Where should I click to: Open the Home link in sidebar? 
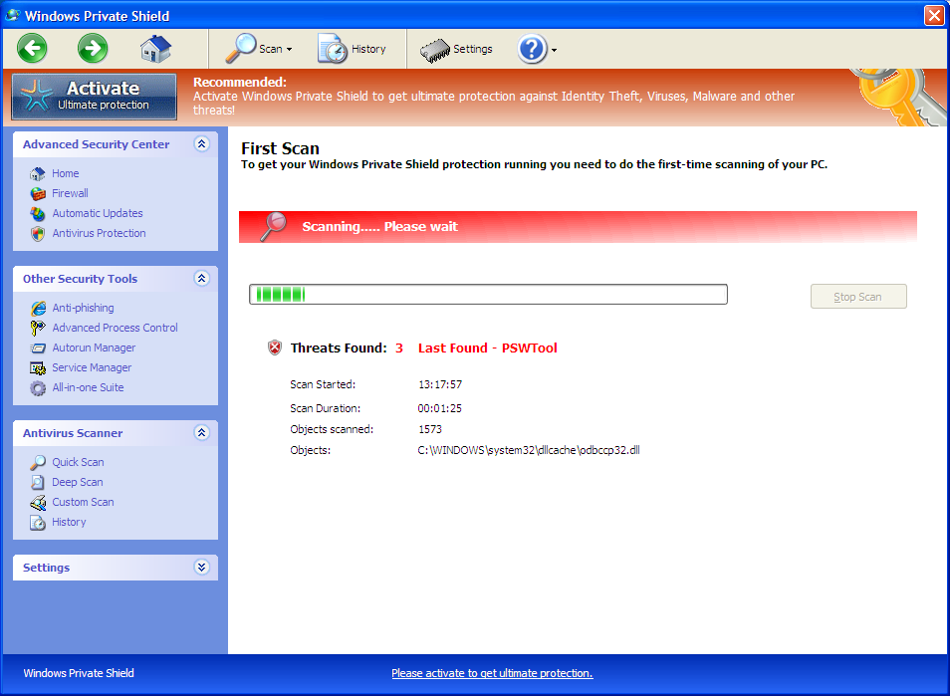click(66, 173)
